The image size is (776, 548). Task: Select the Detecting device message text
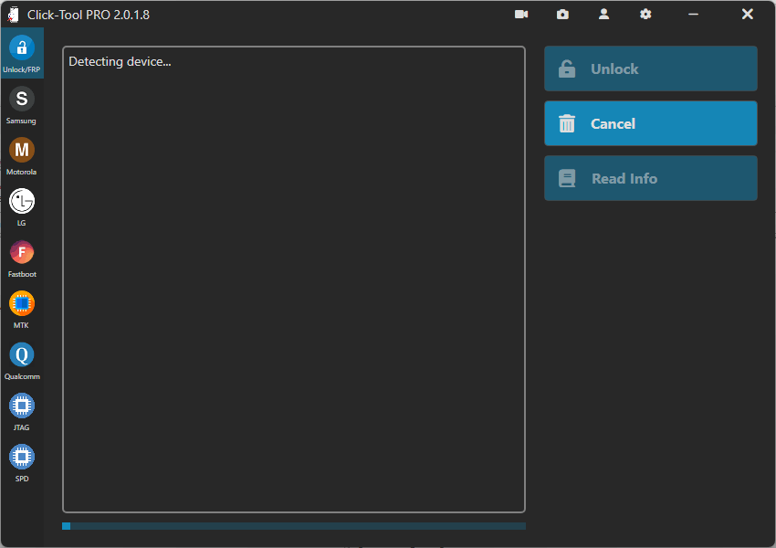pyautogui.click(x=119, y=61)
